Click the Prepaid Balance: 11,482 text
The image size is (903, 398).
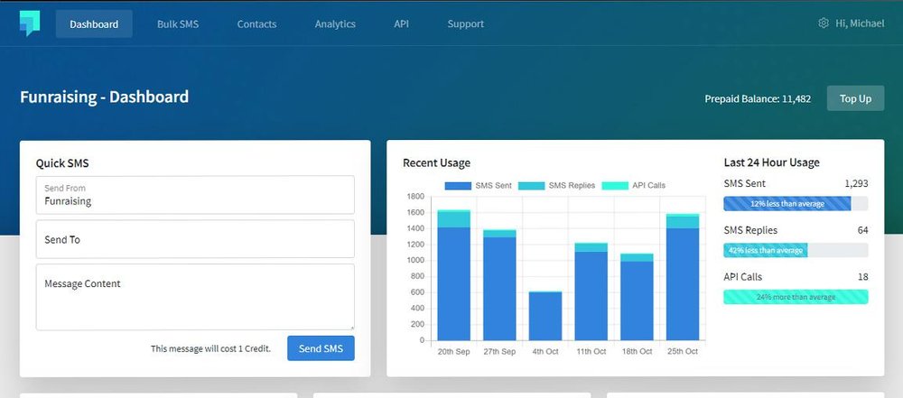coord(758,98)
